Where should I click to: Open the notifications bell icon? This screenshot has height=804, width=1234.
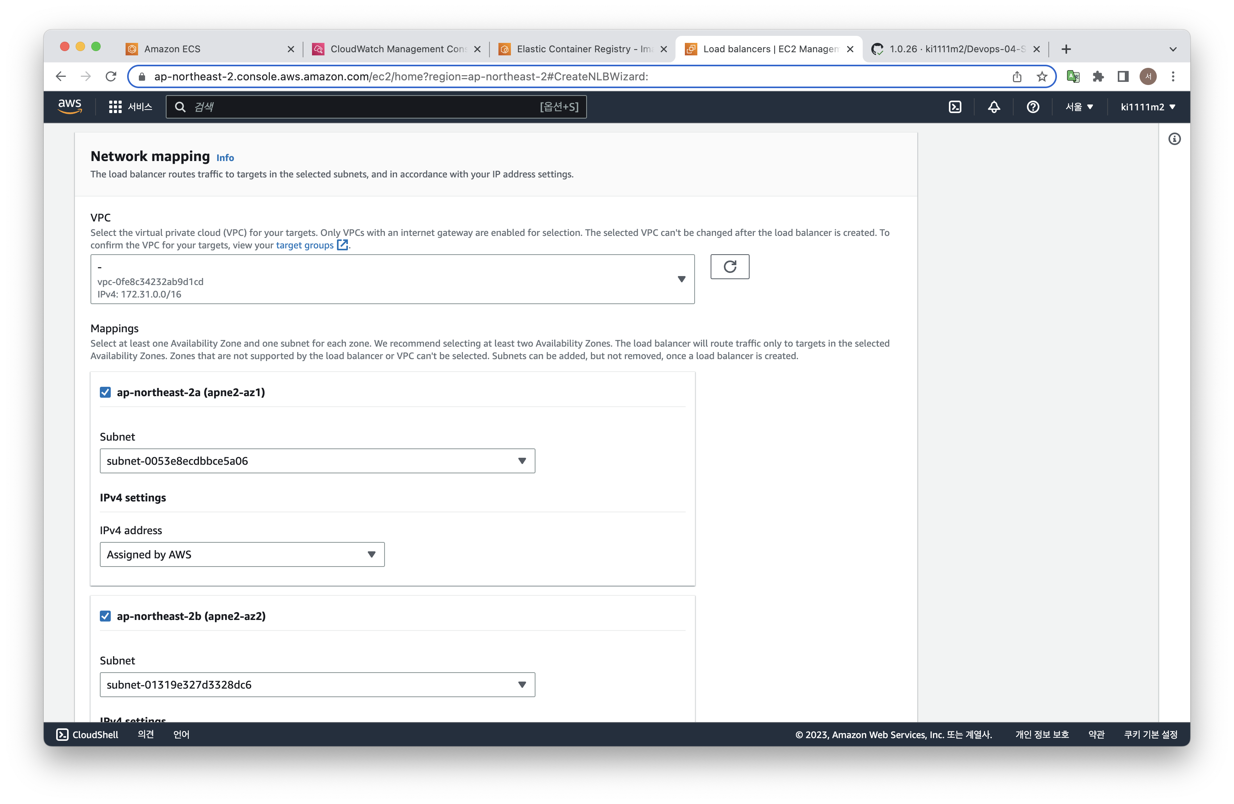993,107
